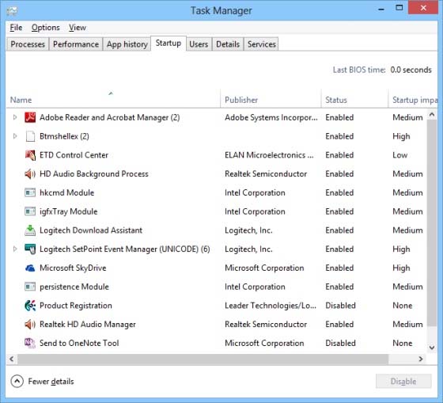
Task: Select the Send to OneNote Tool name
Action: click(x=79, y=343)
